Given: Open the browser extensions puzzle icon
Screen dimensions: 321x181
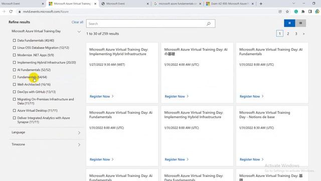Looking at the screenshot, I should tap(303, 12).
